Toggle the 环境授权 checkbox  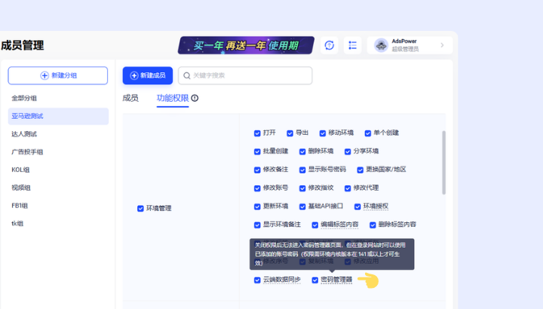point(357,207)
